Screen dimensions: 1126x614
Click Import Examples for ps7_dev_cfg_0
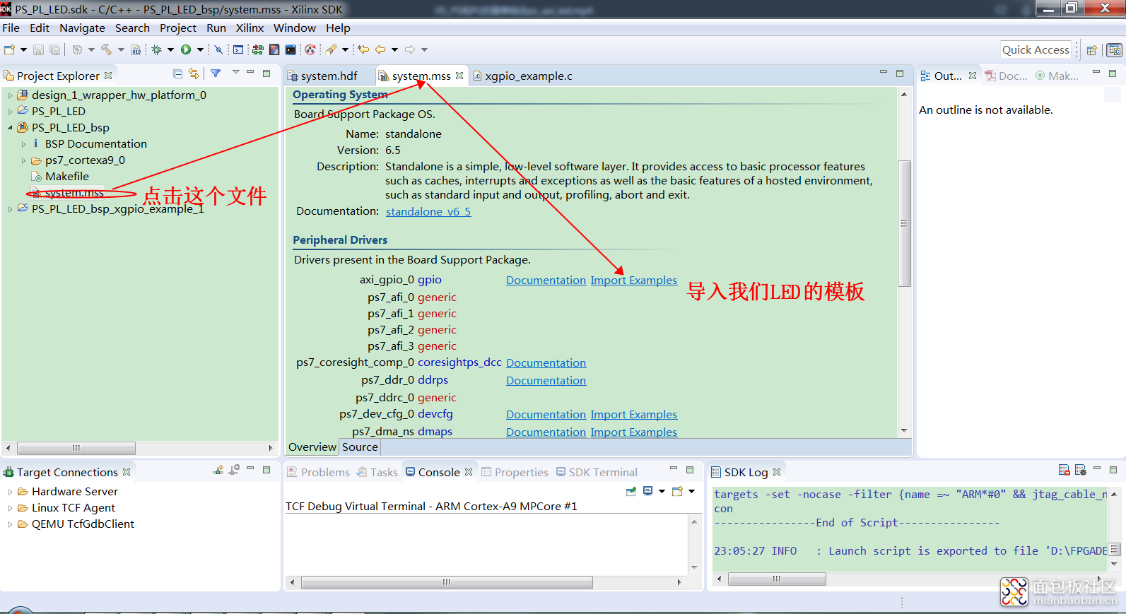(634, 415)
